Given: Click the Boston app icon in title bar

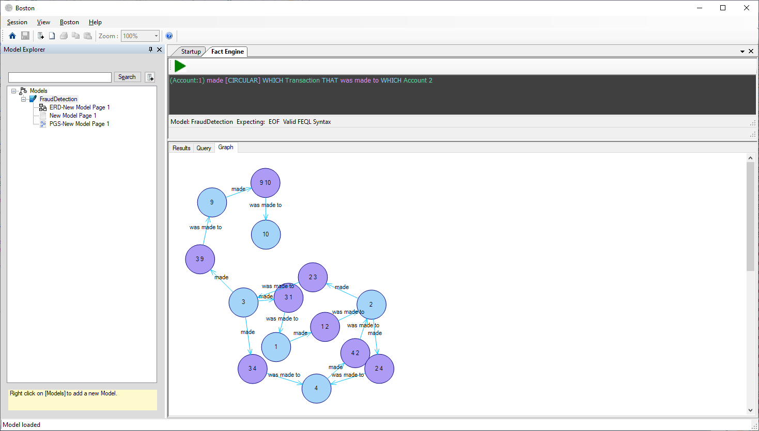Looking at the screenshot, I should 9,8.
